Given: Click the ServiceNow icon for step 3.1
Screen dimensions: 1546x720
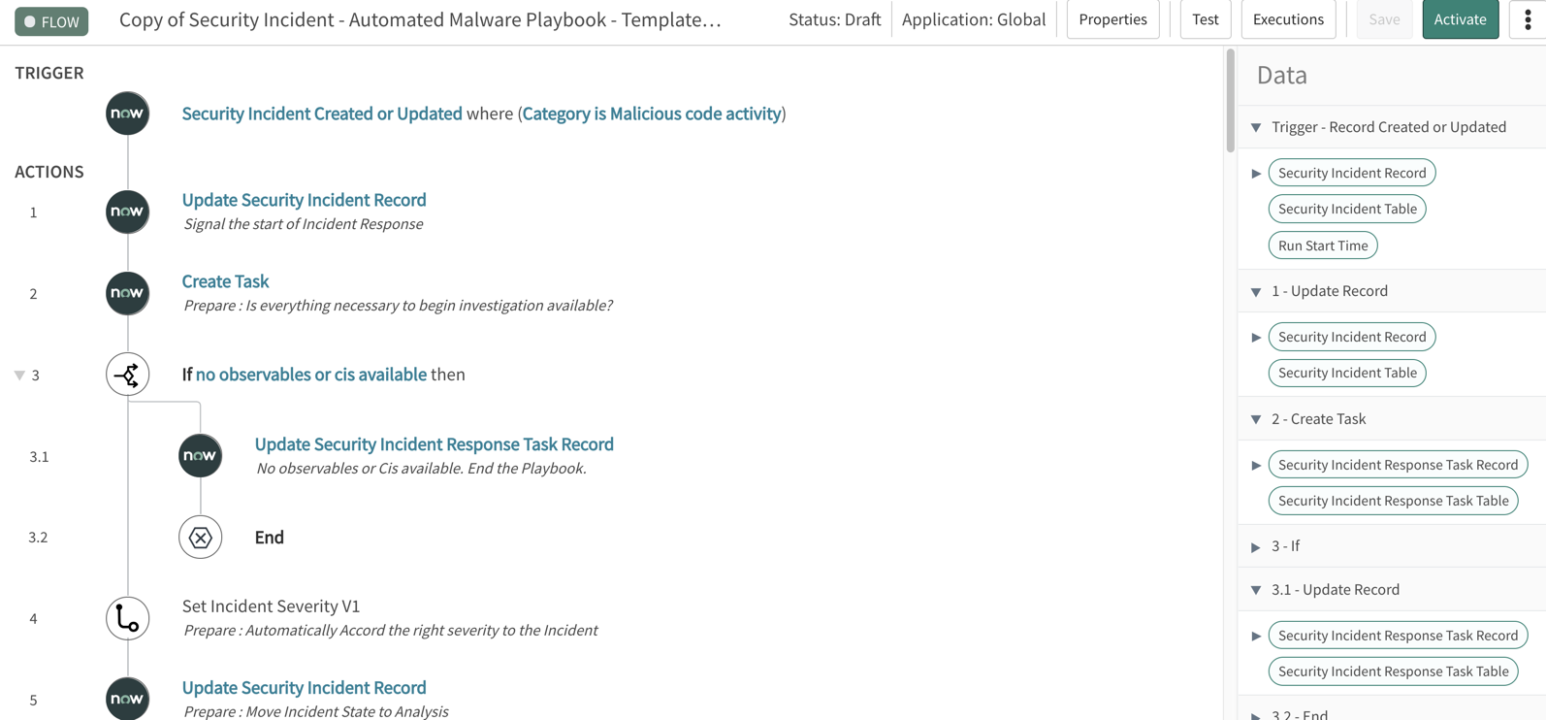Looking at the screenshot, I should (x=200, y=456).
